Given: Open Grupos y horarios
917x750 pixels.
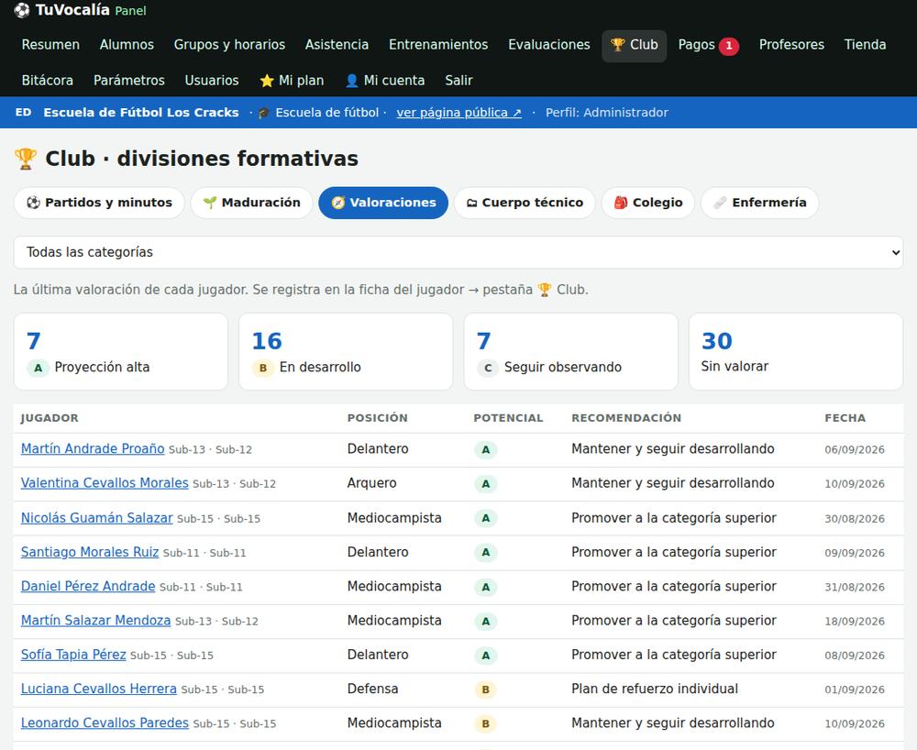Looking at the screenshot, I should (229, 45).
